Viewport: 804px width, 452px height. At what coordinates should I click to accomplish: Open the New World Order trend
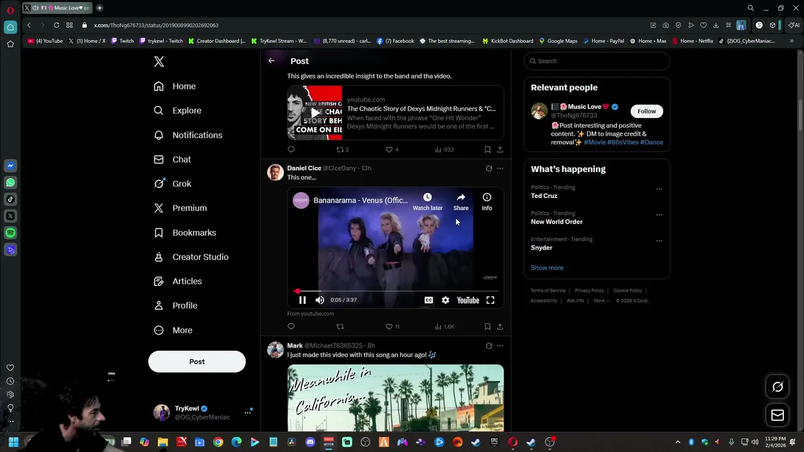click(x=557, y=222)
